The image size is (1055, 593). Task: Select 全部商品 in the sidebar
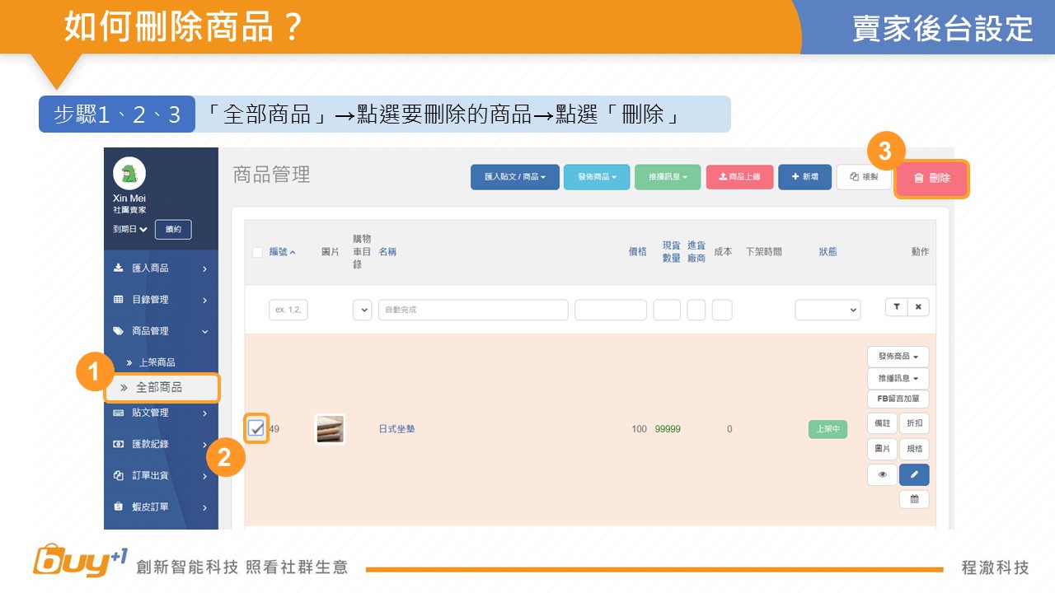[x=162, y=387]
